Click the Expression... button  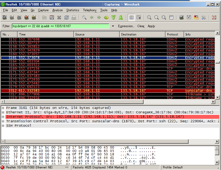[126, 26]
